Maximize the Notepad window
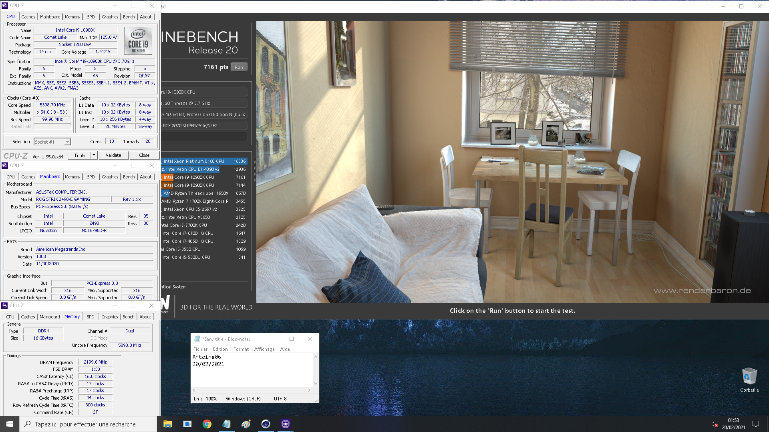 pos(292,339)
